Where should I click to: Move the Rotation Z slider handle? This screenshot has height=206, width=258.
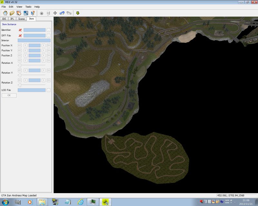pos(20,85)
